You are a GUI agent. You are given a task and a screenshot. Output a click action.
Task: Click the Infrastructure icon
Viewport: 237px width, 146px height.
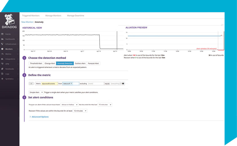click(2, 44)
